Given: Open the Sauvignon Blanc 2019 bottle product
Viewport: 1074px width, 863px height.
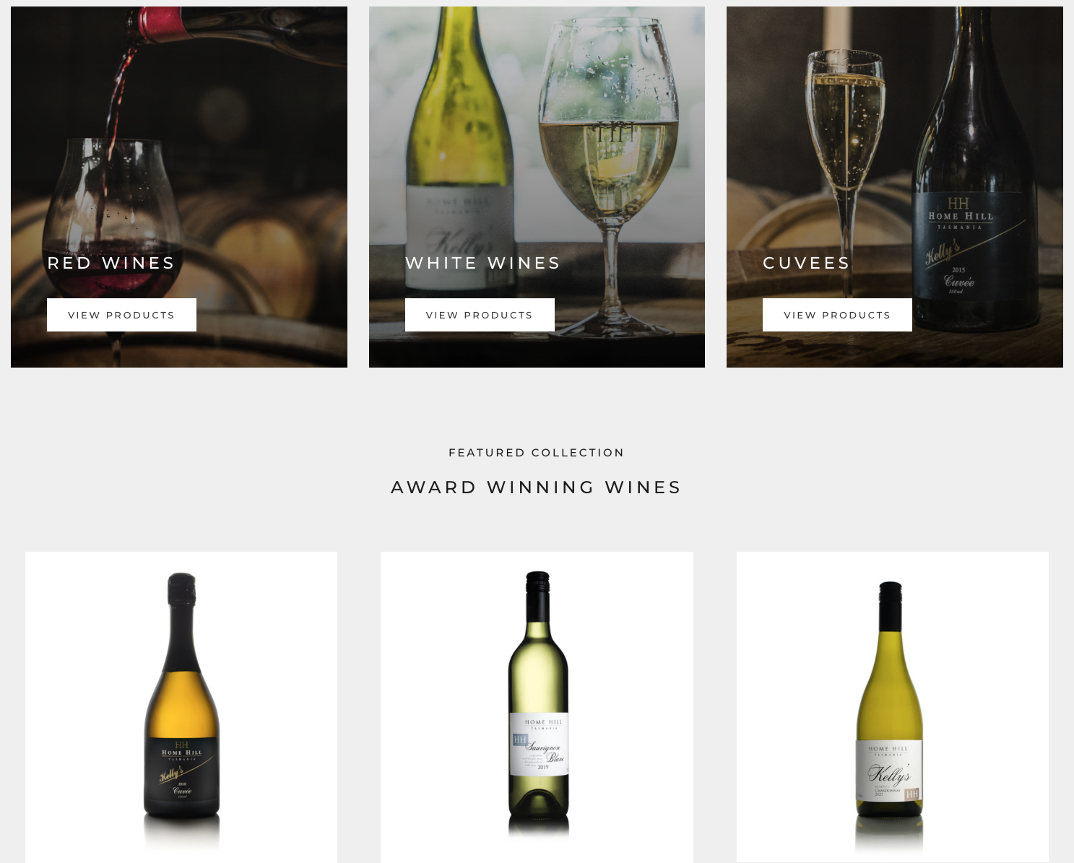Looking at the screenshot, I should pyautogui.click(x=537, y=707).
